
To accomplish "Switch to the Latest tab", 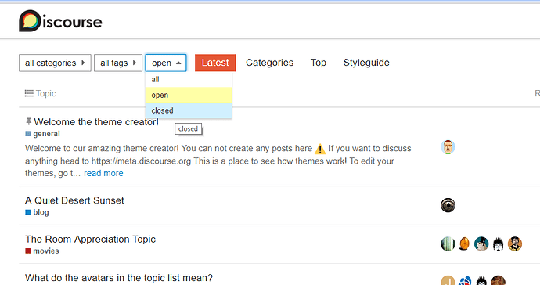I will (x=215, y=63).
